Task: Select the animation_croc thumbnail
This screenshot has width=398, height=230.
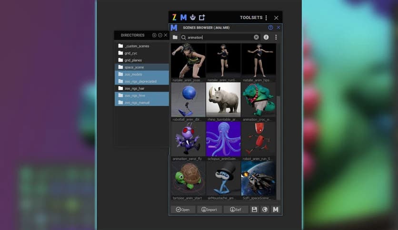Action: 259,100
